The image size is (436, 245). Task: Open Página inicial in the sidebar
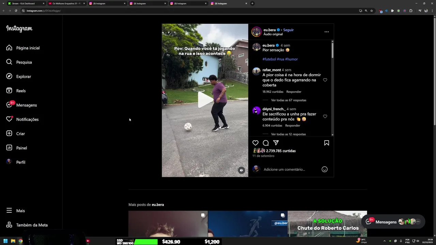(x=23, y=48)
